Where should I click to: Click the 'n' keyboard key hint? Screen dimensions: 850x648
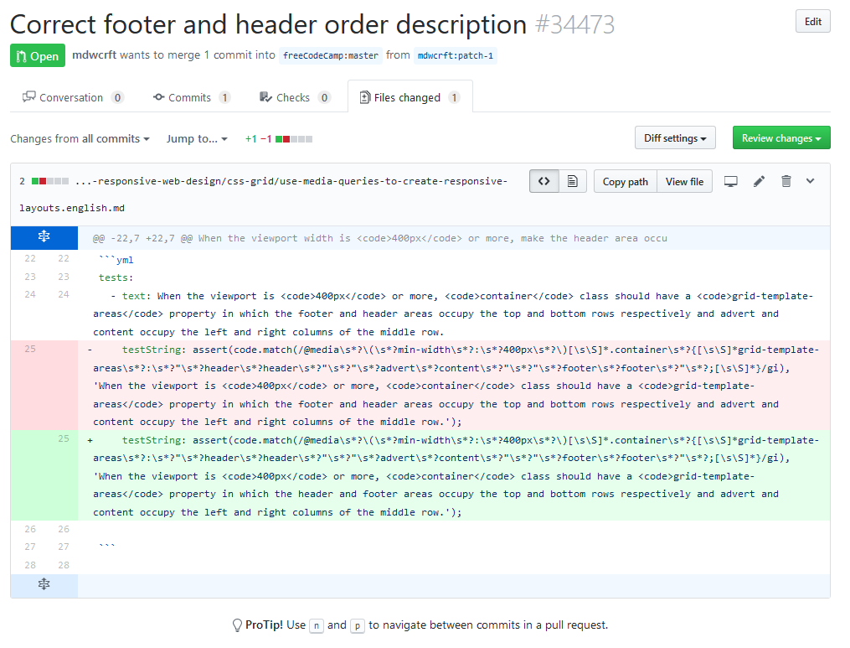(317, 625)
